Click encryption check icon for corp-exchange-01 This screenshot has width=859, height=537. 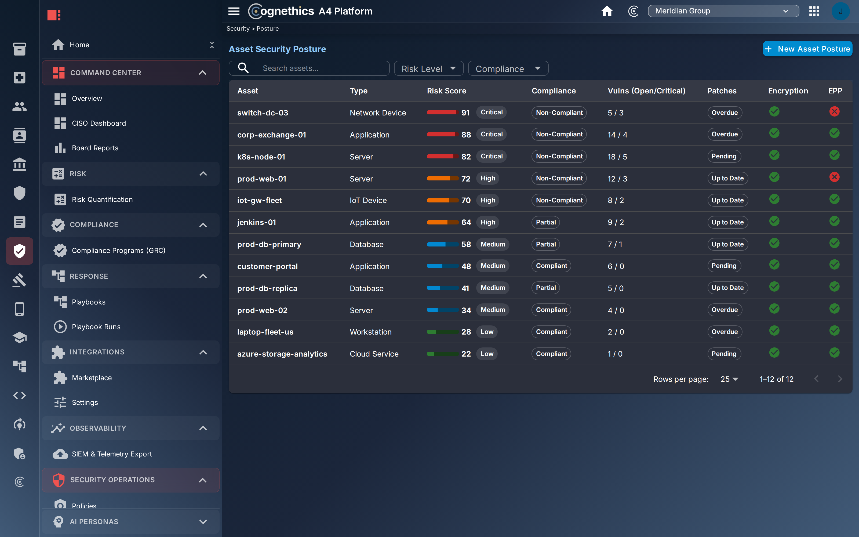coord(774,133)
